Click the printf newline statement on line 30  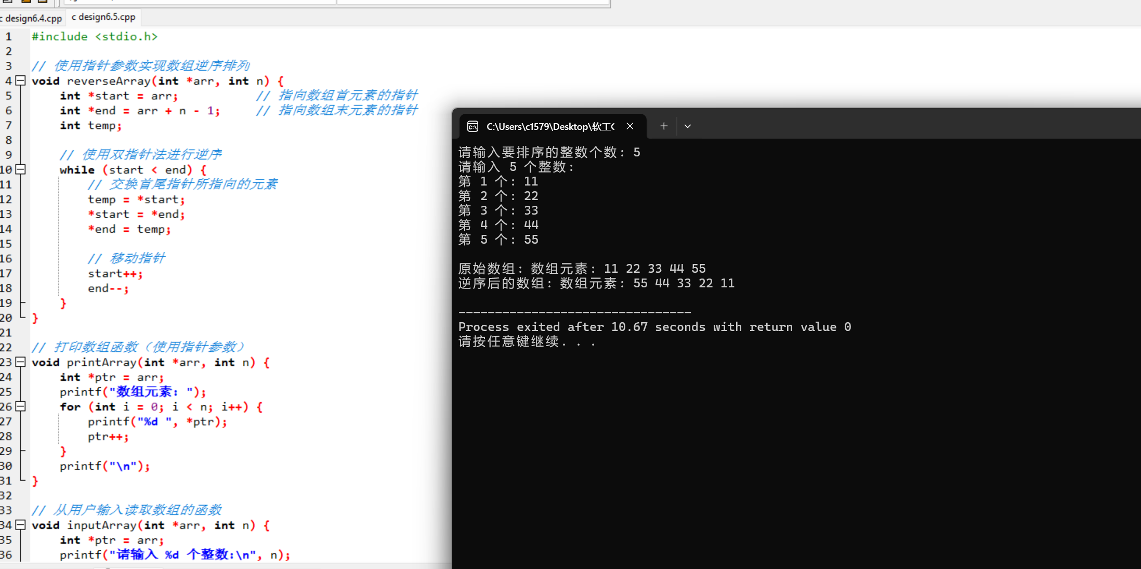tap(104, 466)
